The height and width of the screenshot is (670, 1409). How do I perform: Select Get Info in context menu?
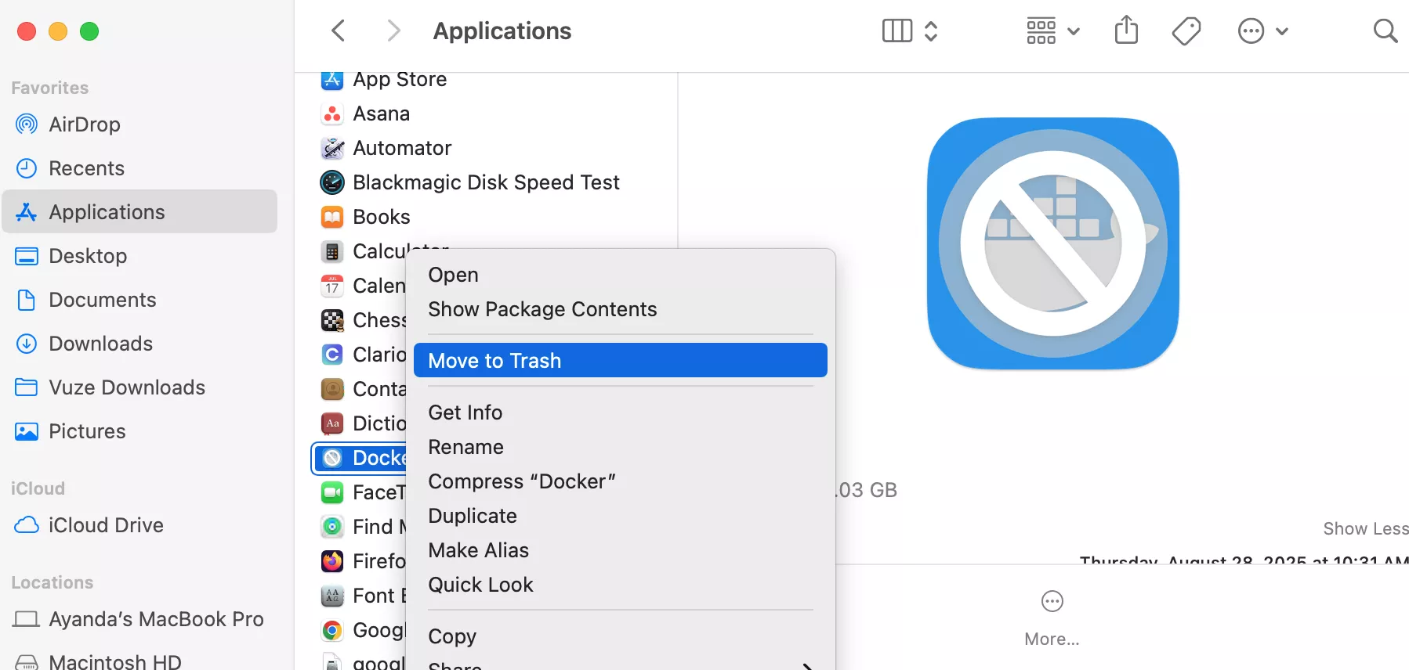(465, 412)
